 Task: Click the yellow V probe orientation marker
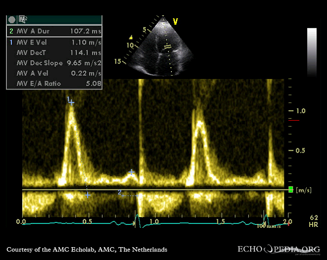[175, 21]
